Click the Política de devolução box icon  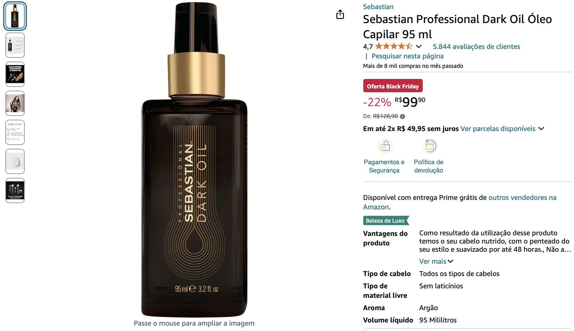[430, 146]
